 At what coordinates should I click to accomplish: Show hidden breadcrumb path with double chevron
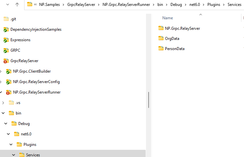coord(35,5)
